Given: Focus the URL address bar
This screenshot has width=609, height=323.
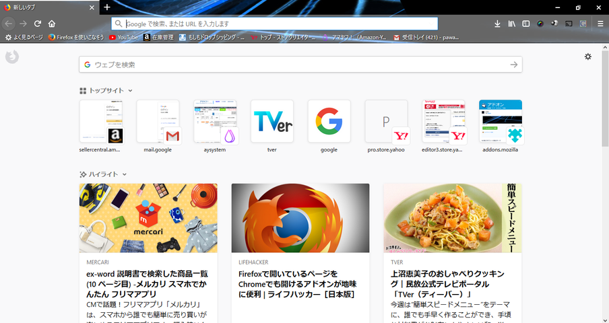Looking at the screenshot, I should [x=275, y=24].
